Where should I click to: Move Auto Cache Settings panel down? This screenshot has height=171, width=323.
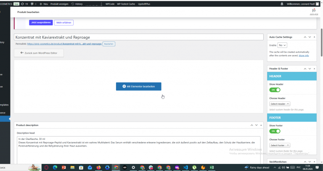pos(310,37)
